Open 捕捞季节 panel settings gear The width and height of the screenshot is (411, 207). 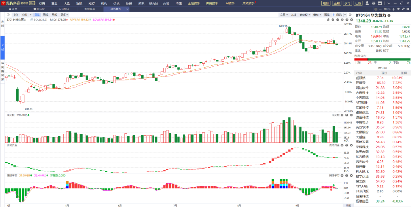342,175
